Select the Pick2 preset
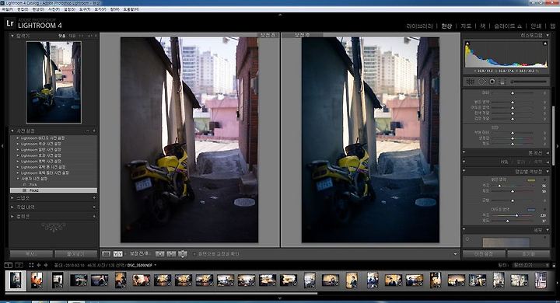 (x=54, y=190)
